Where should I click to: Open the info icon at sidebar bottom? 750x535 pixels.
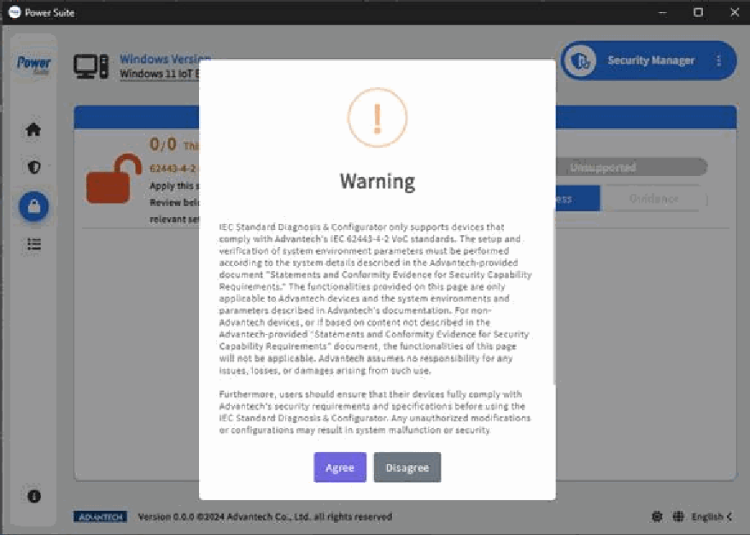[x=33, y=497]
